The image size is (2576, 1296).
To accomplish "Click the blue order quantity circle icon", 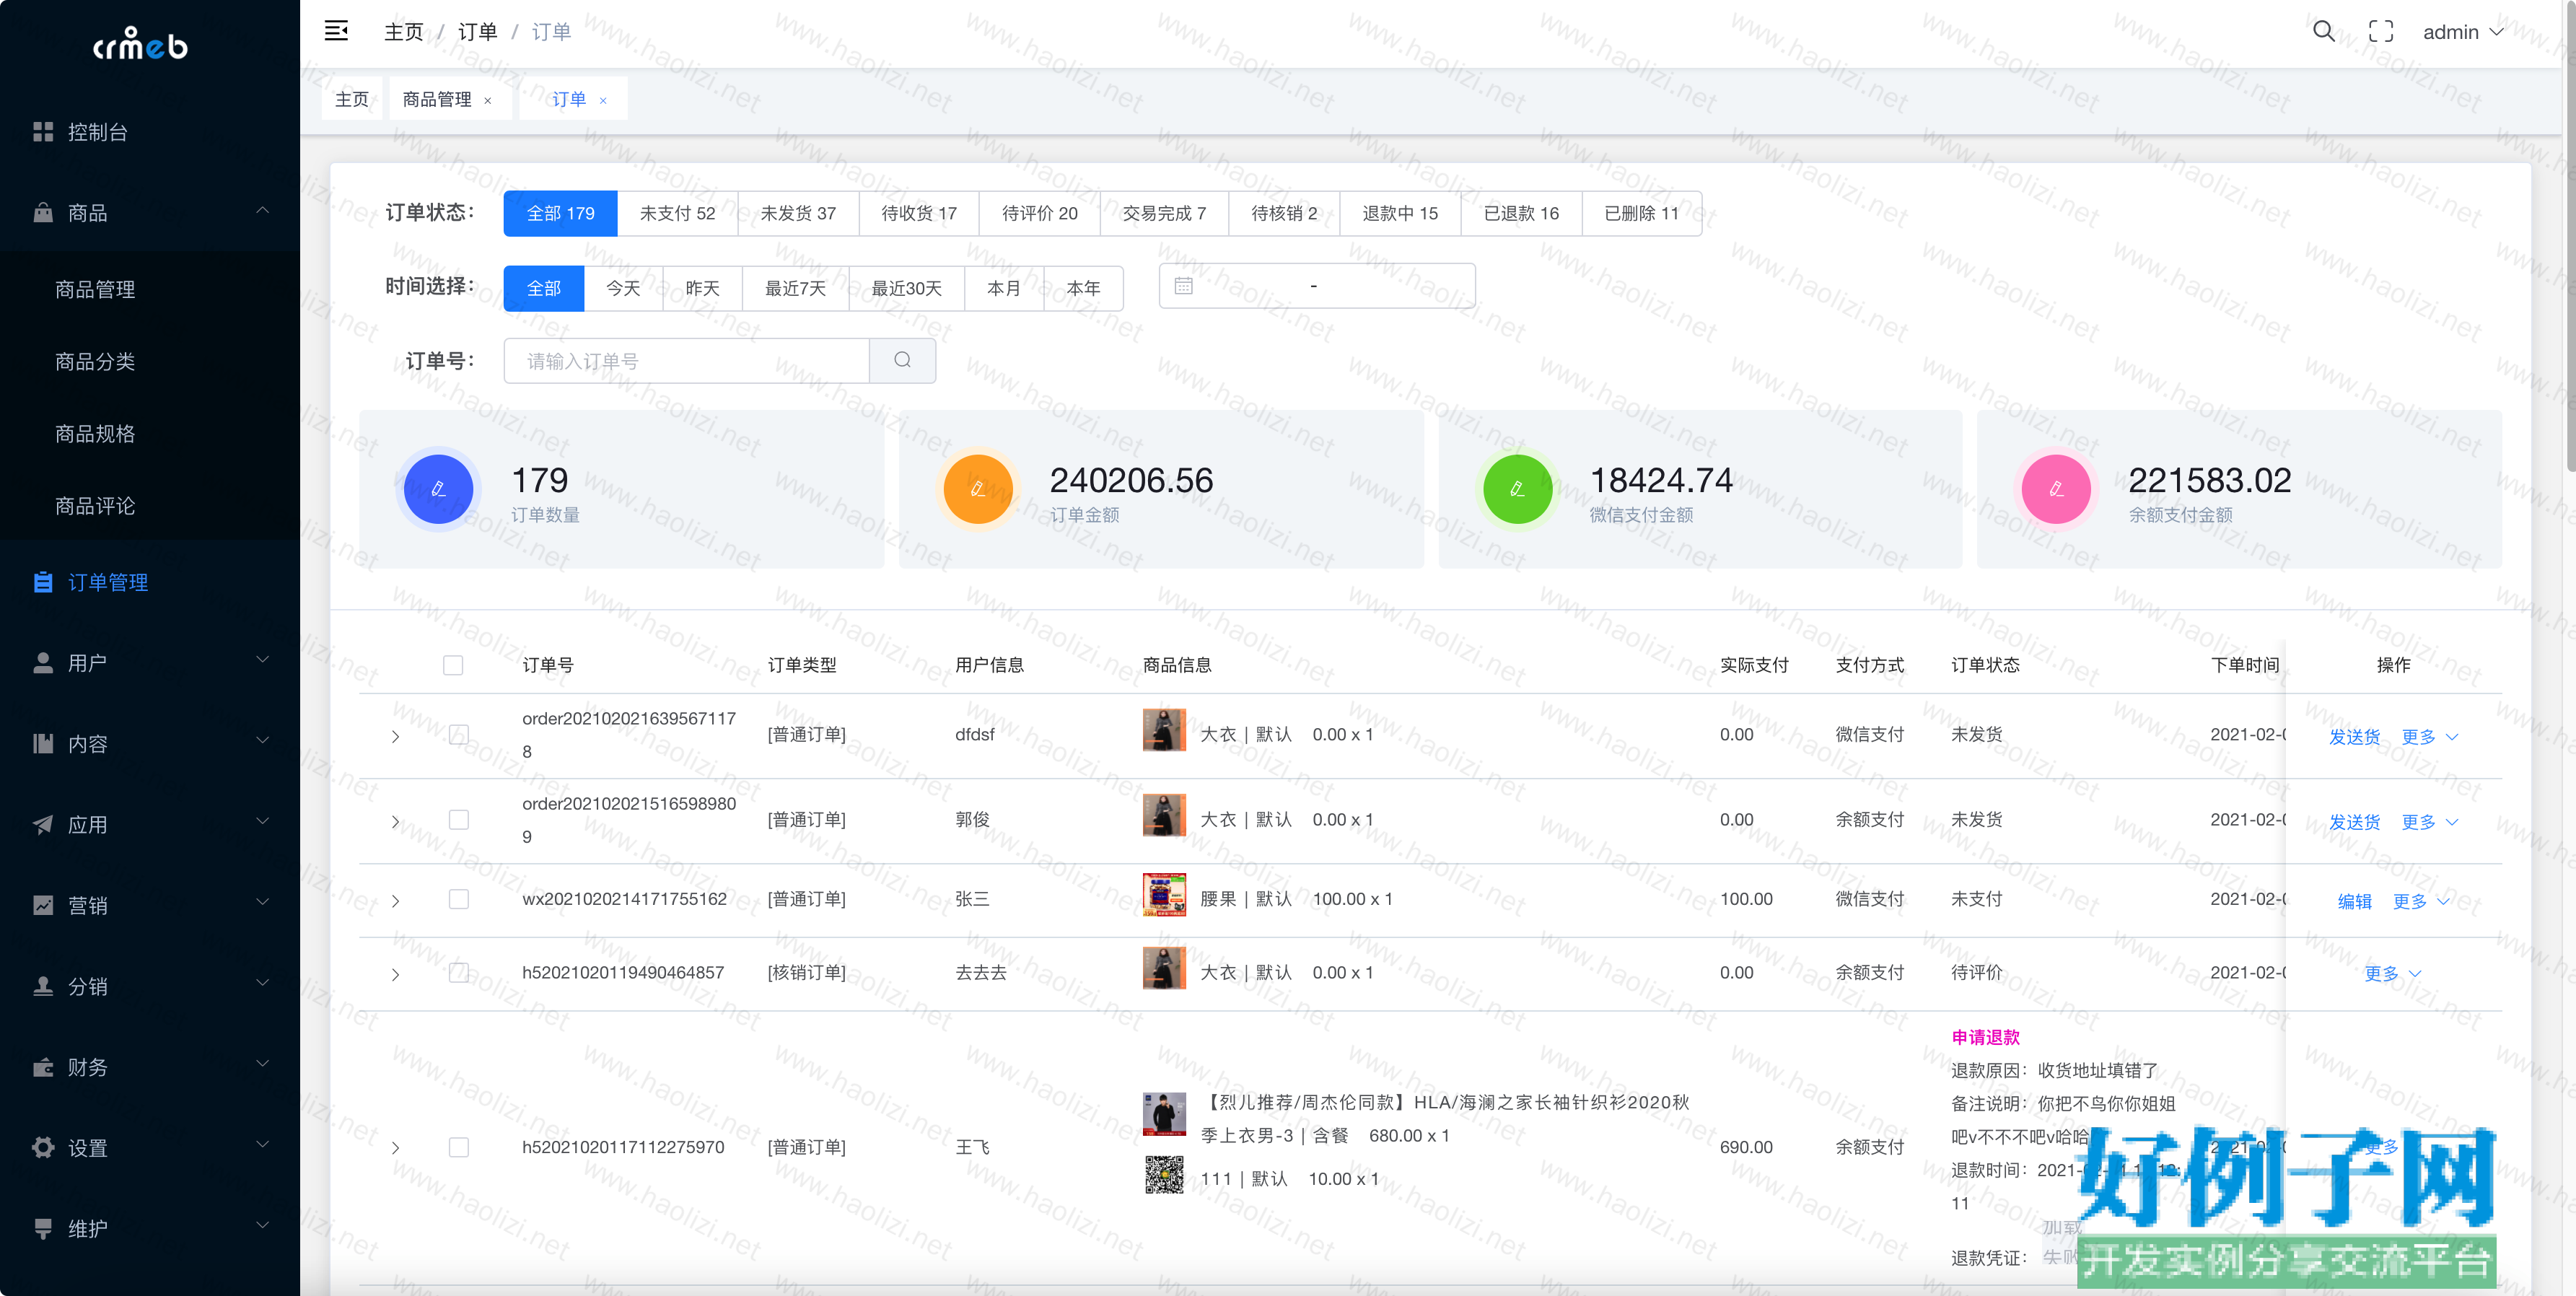I will [438, 489].
